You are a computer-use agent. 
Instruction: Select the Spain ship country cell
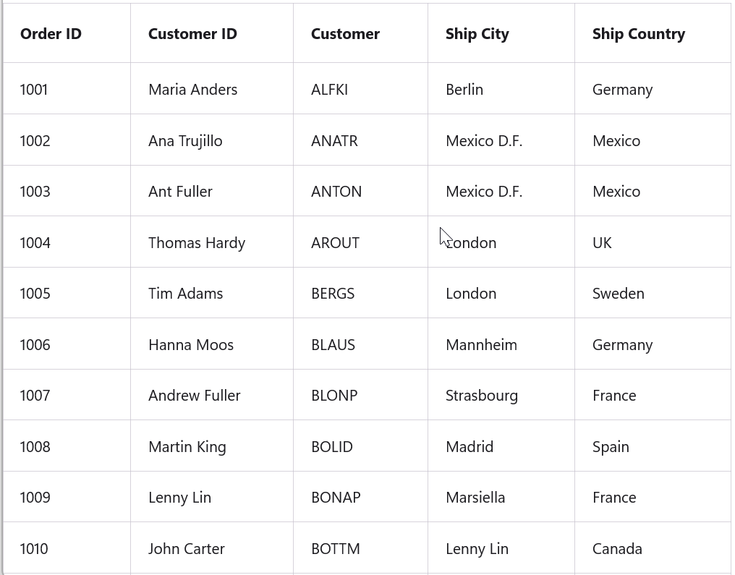611,447
